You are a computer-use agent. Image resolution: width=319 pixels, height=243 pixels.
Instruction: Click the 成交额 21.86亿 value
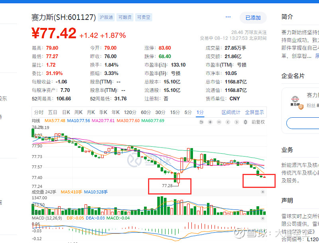(233, 56)
